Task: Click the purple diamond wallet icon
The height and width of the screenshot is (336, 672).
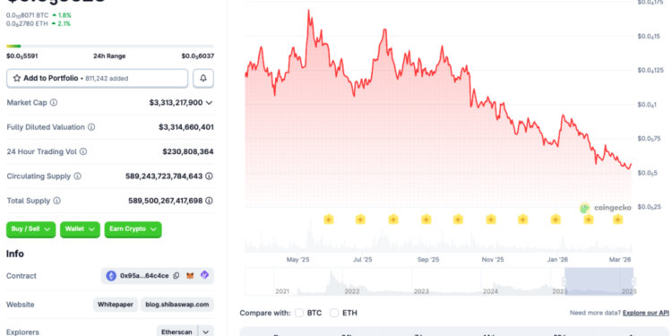Action: click(204, 276)
